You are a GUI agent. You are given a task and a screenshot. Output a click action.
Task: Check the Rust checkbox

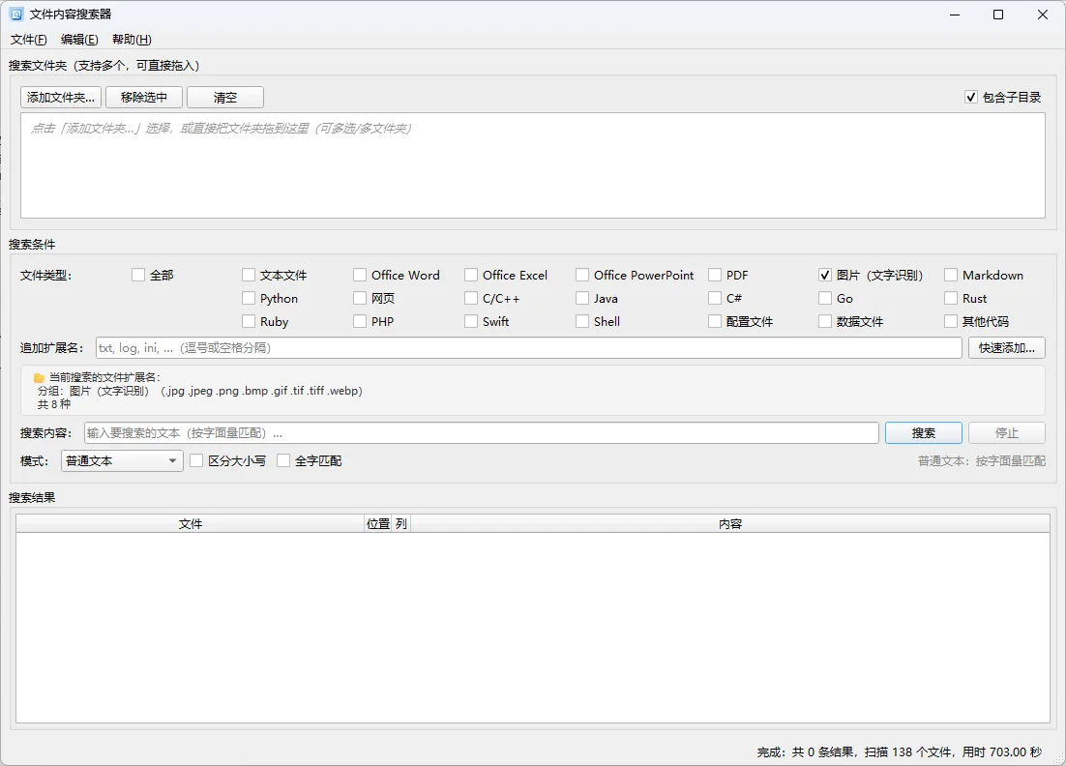pos(951,298)
